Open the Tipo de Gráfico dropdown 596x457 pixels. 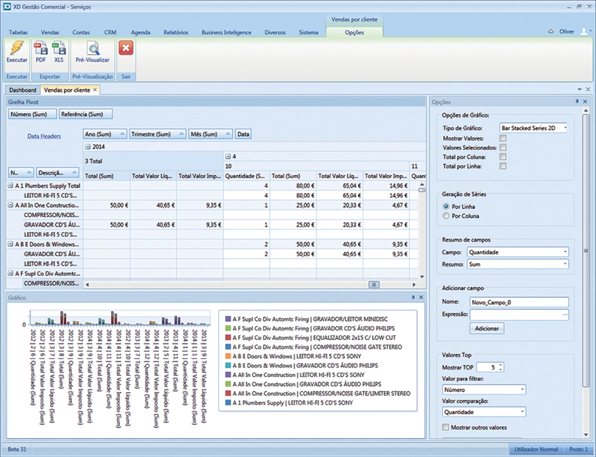tap(564, 128)
